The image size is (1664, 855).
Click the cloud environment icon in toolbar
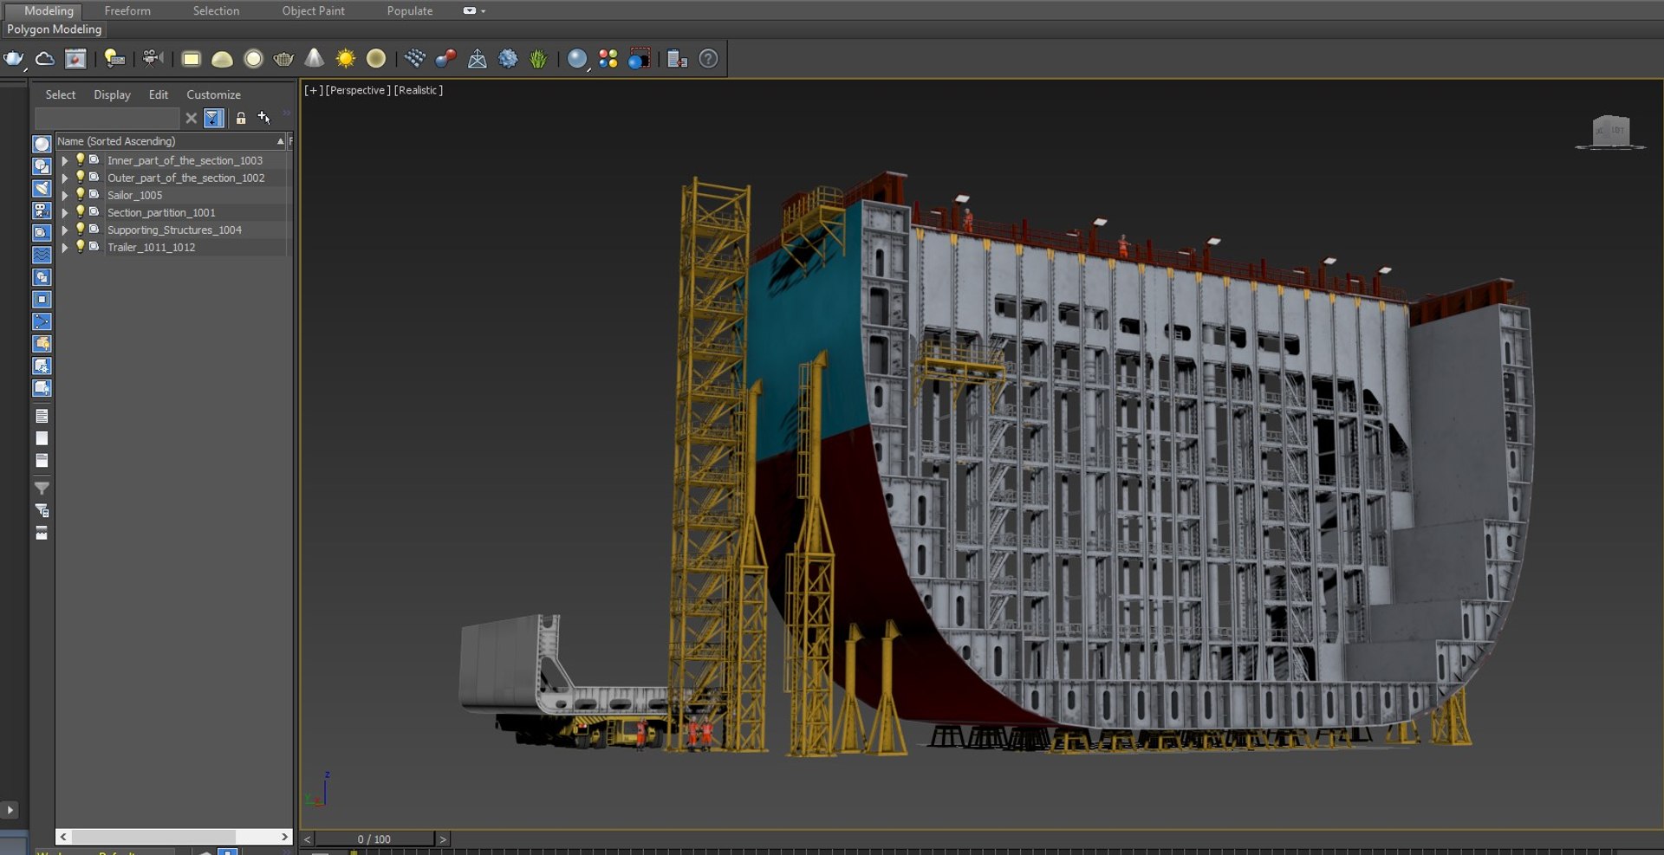[x=44, y=59]
